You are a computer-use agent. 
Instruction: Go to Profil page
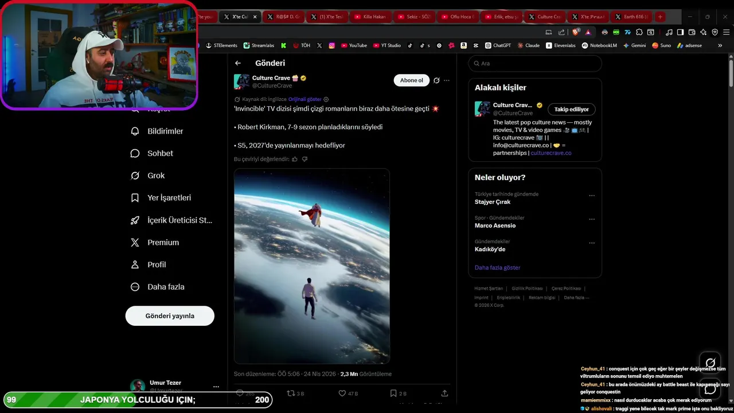click(149, 264)
